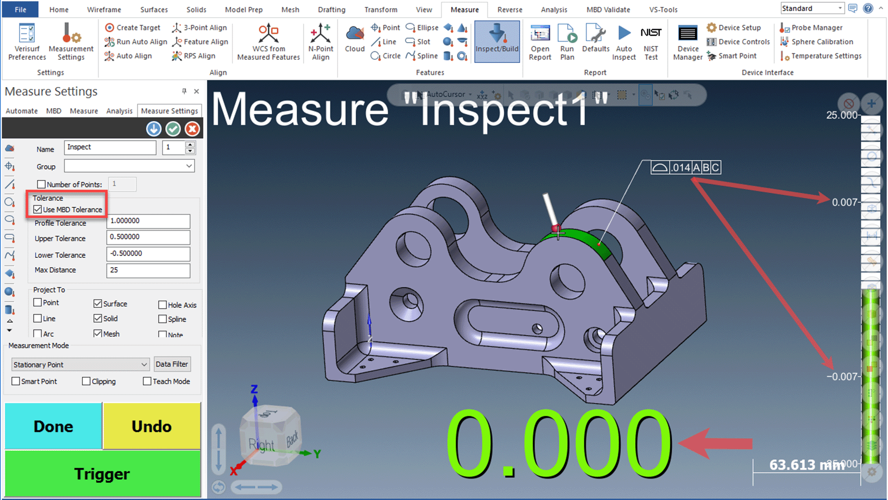Click the Undo button

tap(151, 426)
